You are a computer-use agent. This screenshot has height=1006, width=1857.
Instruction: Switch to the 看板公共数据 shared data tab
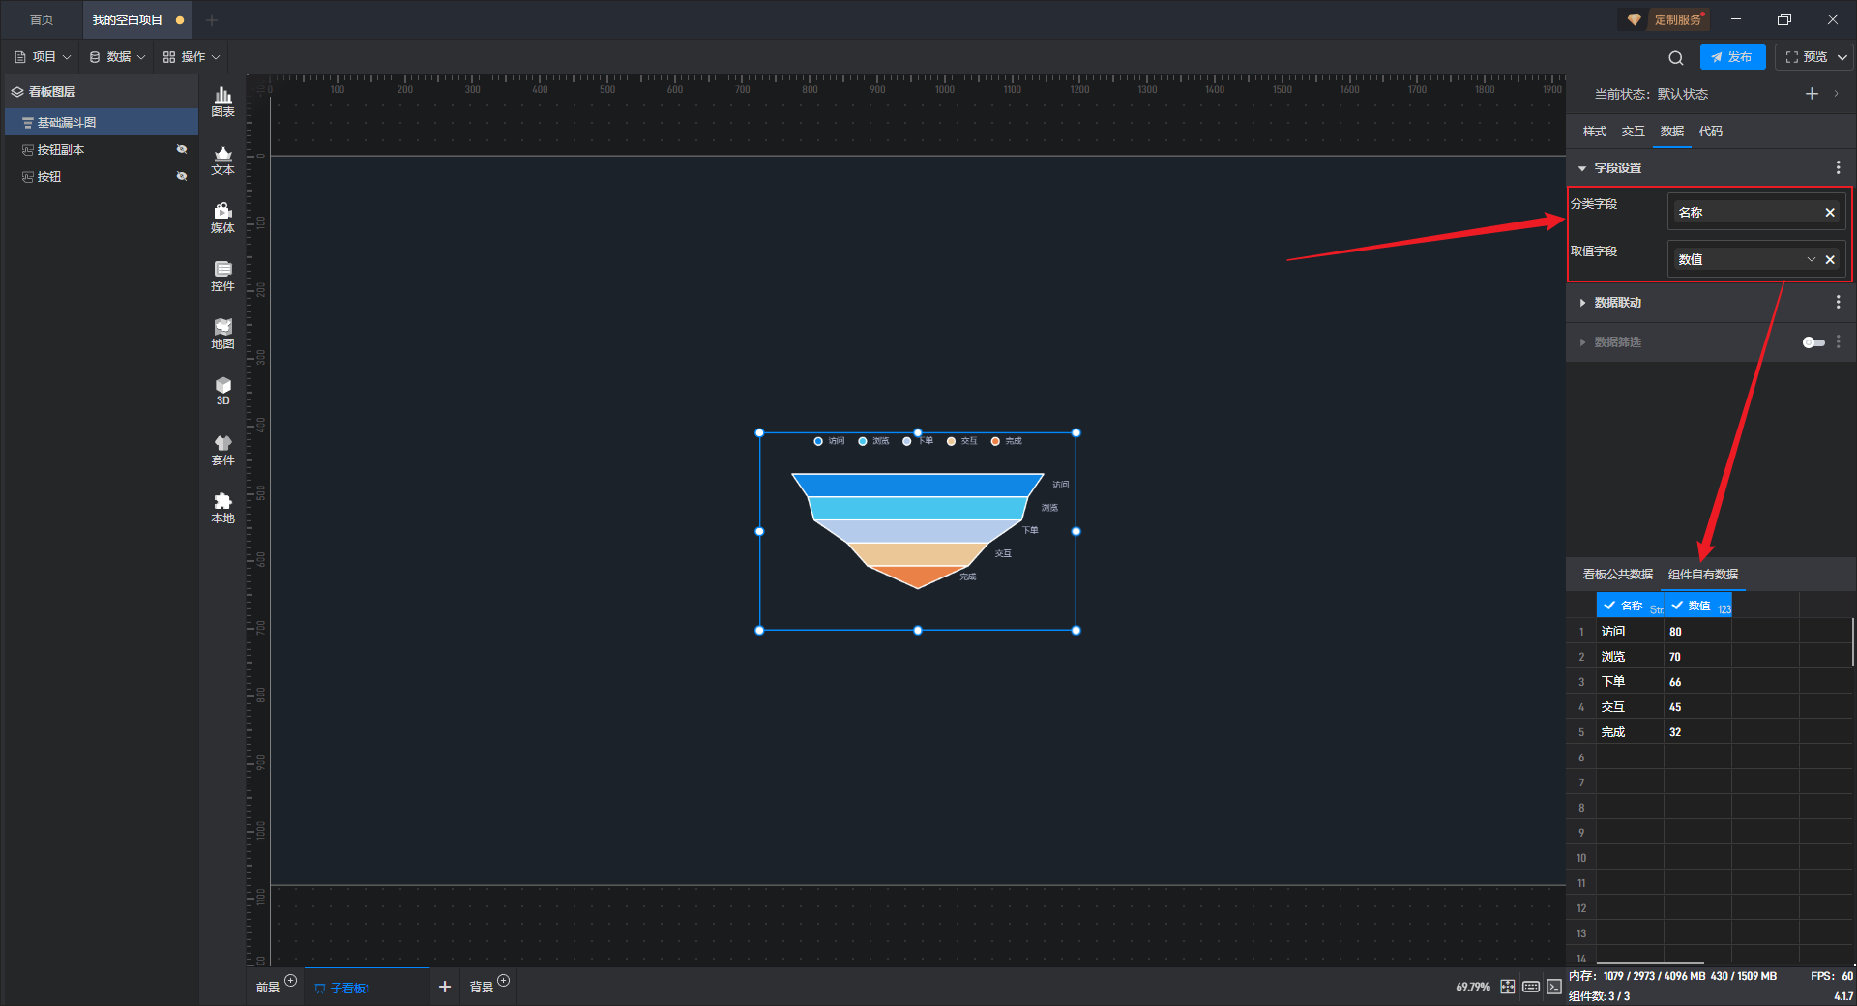coord(1617,575)
